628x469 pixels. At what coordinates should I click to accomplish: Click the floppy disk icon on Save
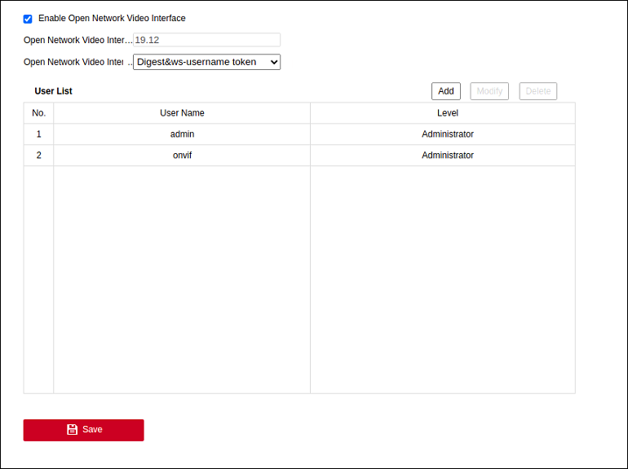coord(72,429)
